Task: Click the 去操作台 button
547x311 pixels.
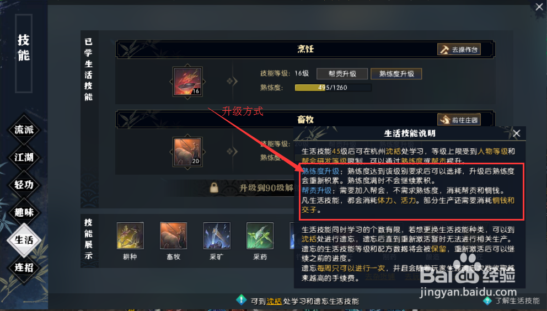Action: pyautogui.click(x=459, y=49)
